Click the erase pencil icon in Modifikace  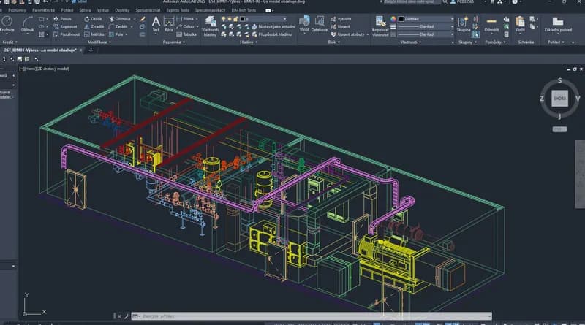(x=143, y=19)
